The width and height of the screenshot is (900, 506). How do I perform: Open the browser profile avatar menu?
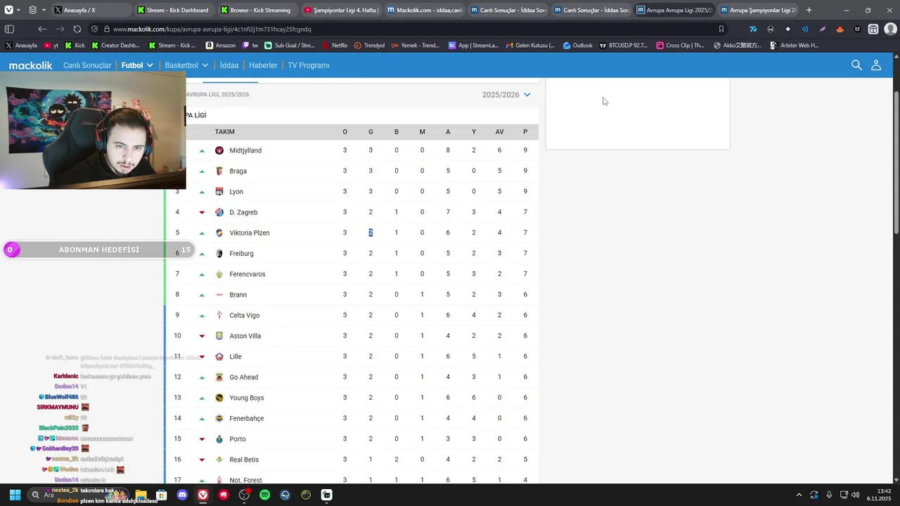[890, 29]
